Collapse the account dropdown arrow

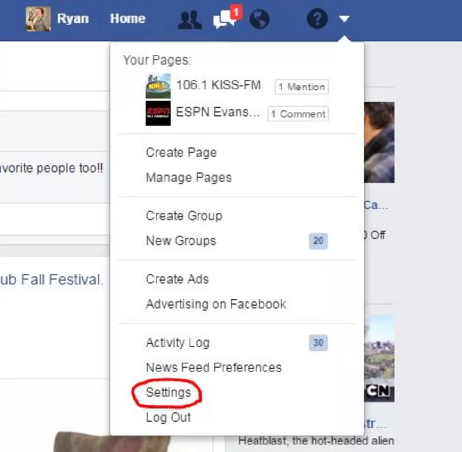pos(344,19)
